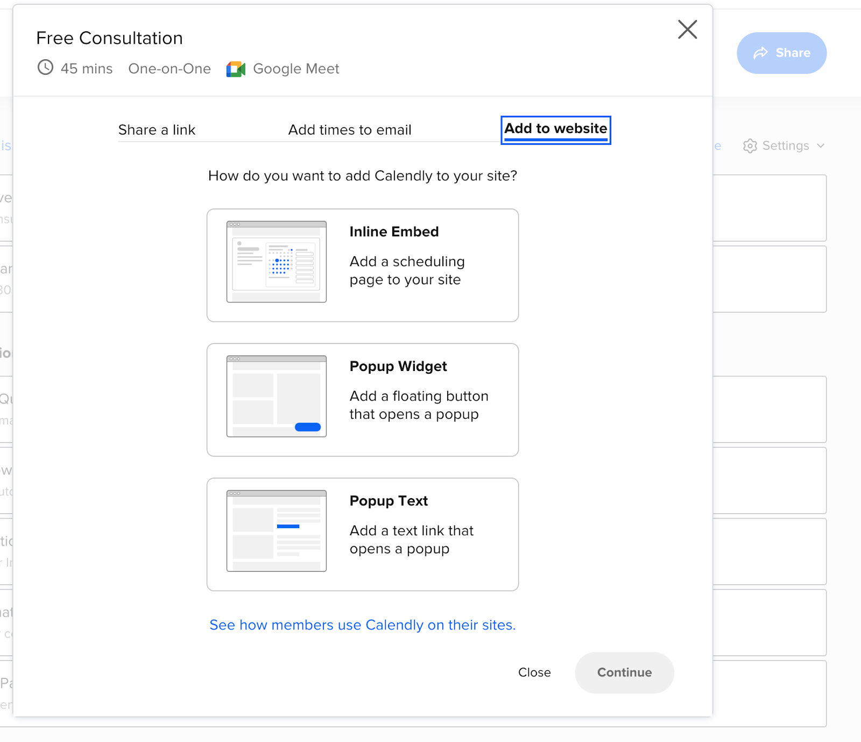Click the '45 mins' duration text

tap(87, 68)
